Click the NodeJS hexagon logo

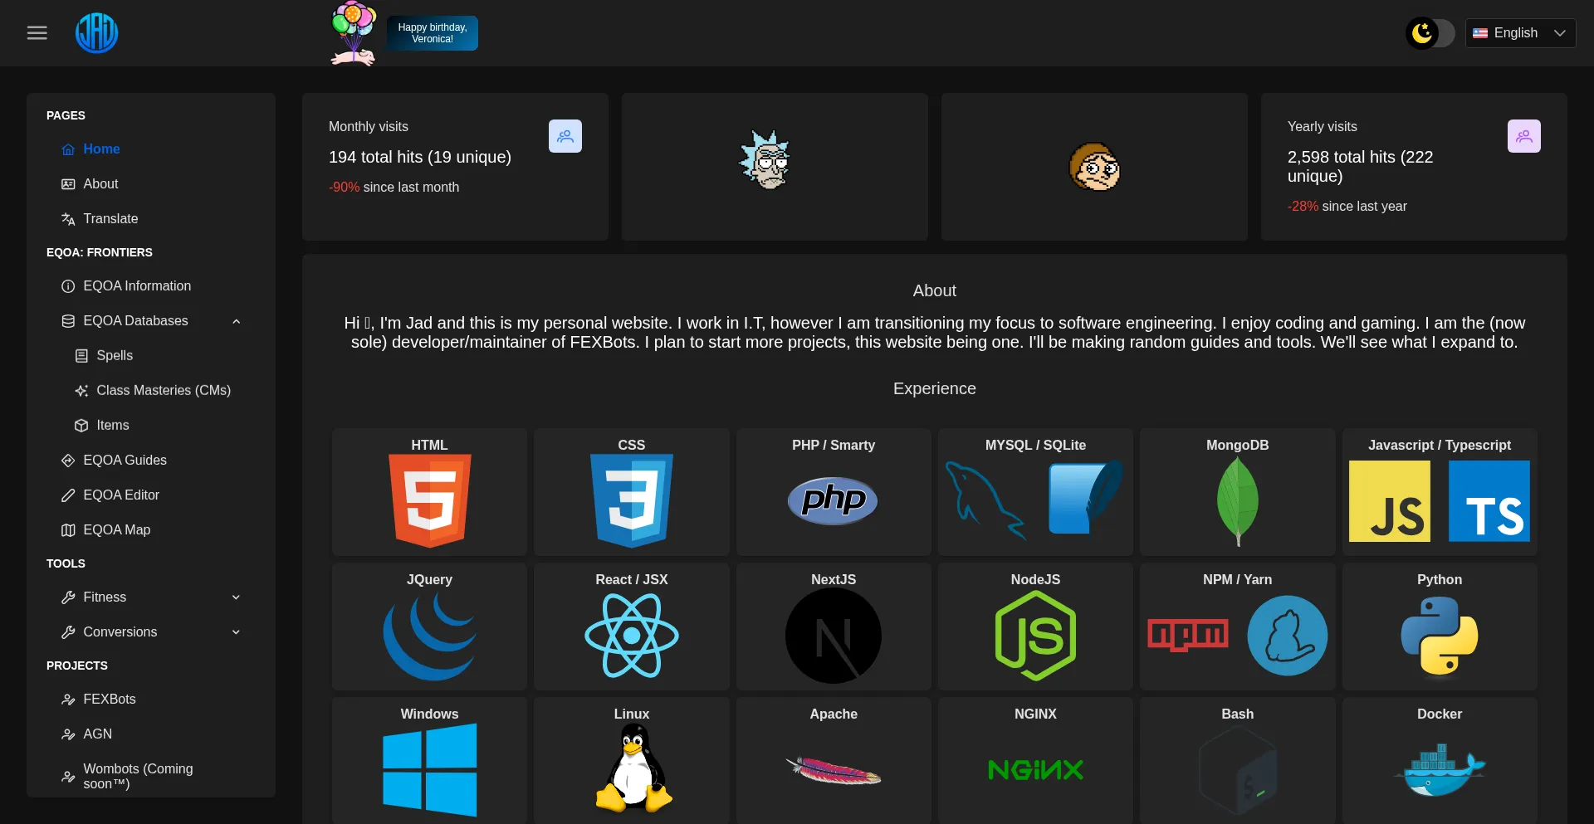tap(1035, 636)
